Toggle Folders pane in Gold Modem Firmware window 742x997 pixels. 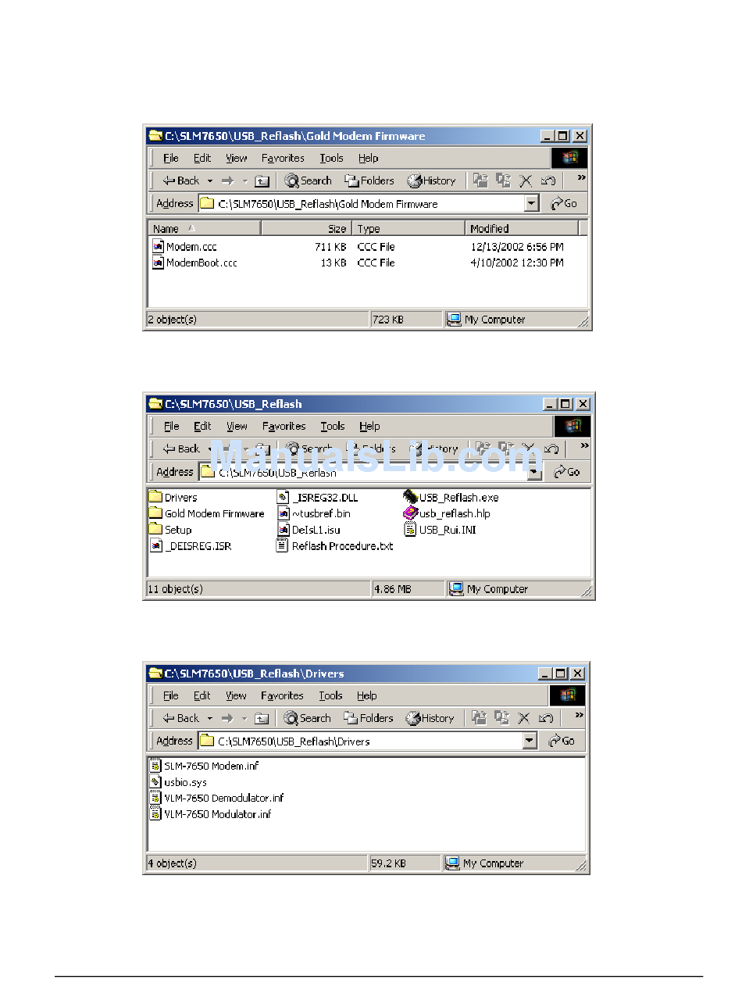tap(370, 180)
